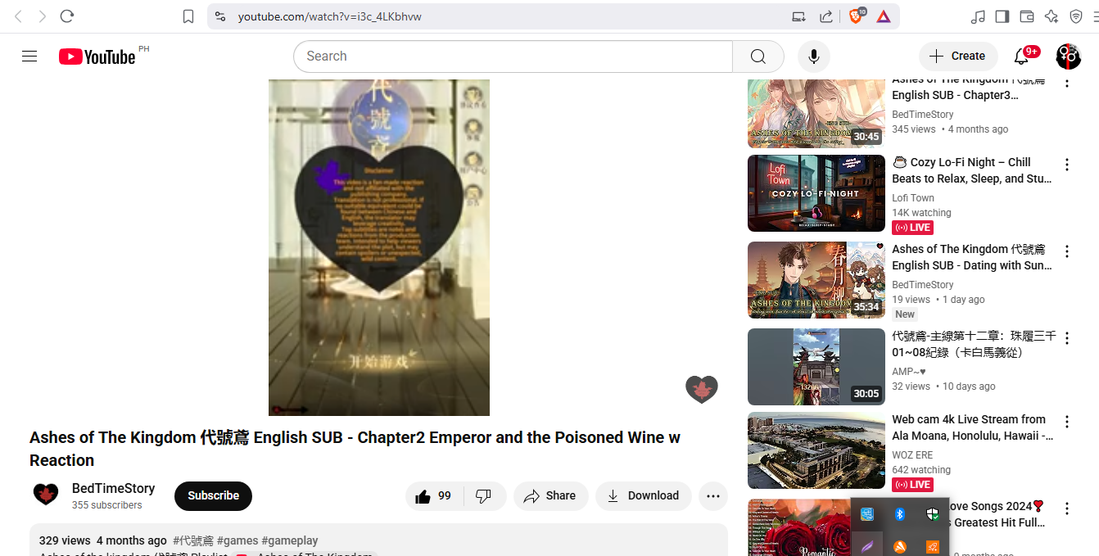This screenshot has height=556, width=1099.
Task: Open more actions ellipsis under video
Action: pyautogui.click(x=713, y=495)
